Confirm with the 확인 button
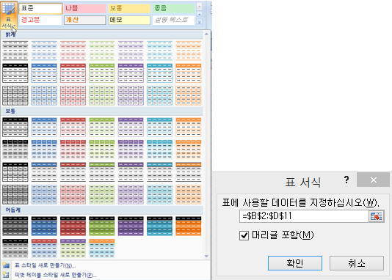 click(x=295, y=263)
